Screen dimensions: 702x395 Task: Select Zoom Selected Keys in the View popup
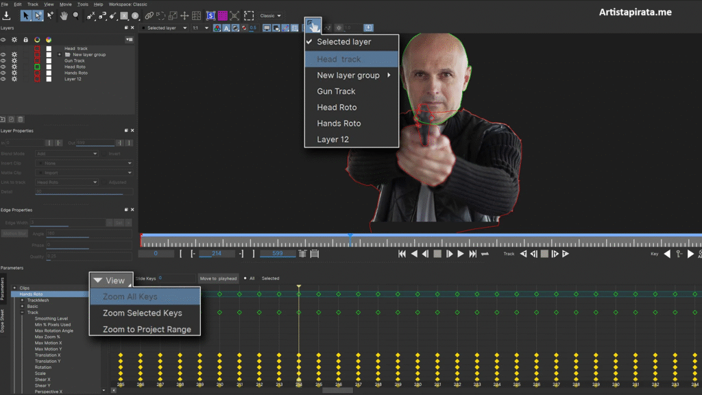click(142, 313)
